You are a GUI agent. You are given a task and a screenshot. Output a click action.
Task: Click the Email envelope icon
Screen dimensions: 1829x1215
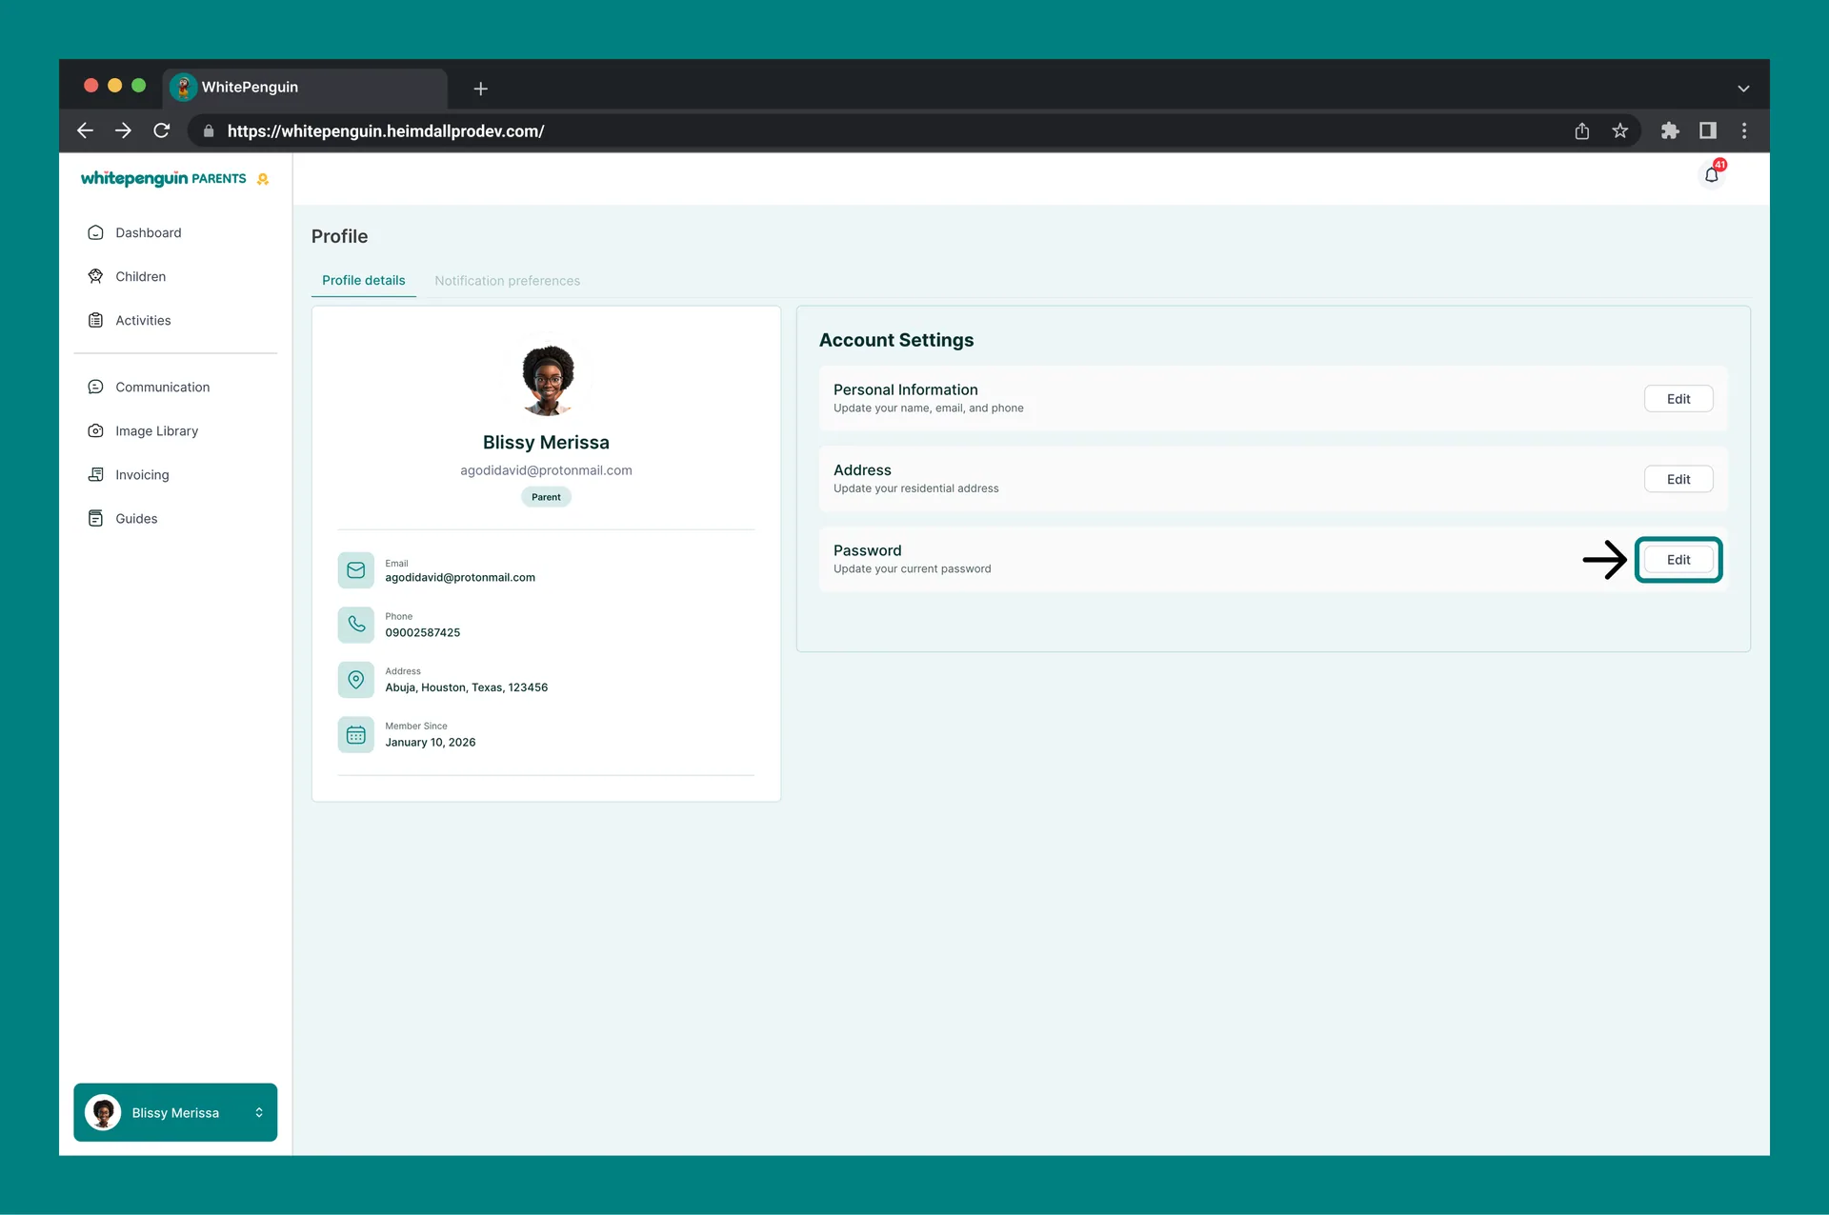(355, 569)
